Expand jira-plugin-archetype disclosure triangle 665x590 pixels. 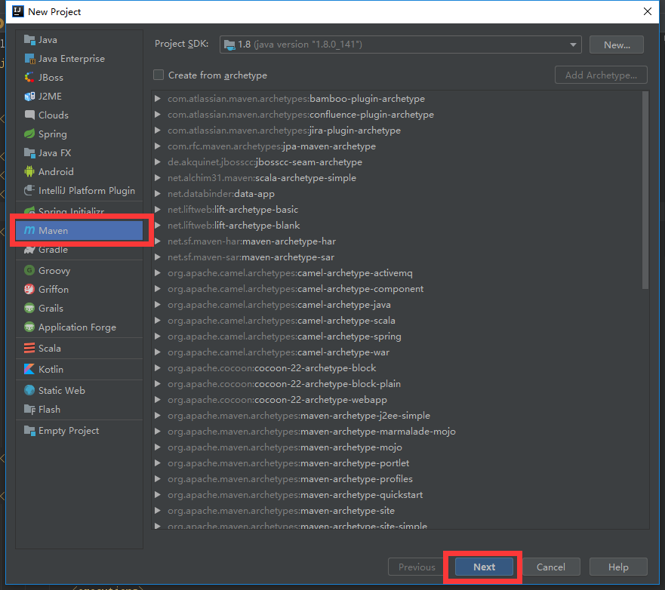tap(157, 130)
